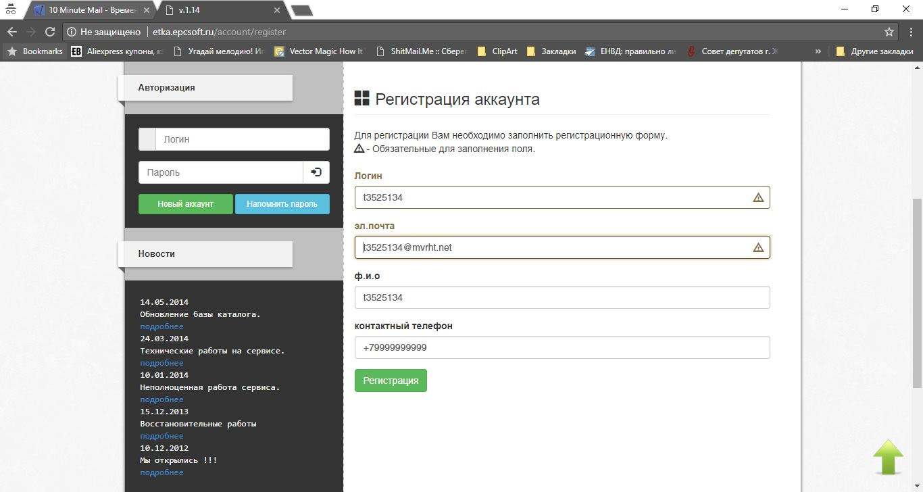Click 'Авторизация' panel header
This screenshot has width=923, height=492.
205,88
